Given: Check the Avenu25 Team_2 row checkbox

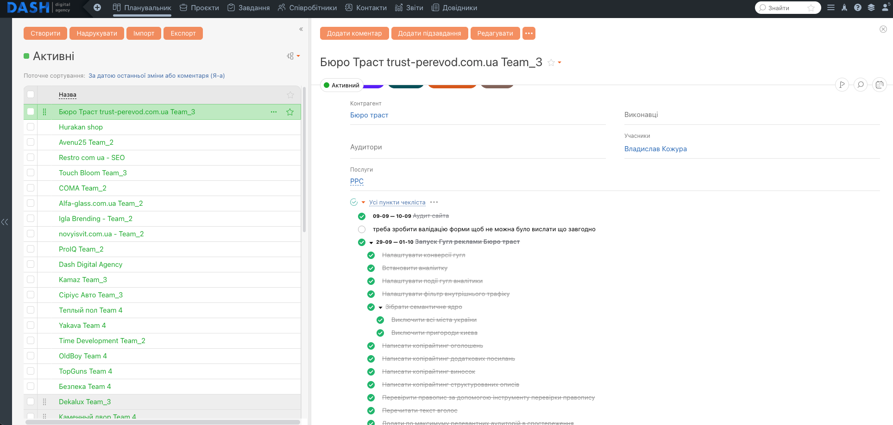Looking at the screenshot, I should (x=31, y=142).
